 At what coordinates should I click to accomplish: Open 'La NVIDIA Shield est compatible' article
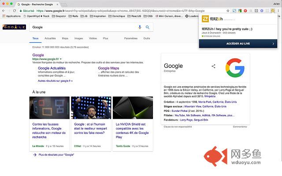pos(132,131)
